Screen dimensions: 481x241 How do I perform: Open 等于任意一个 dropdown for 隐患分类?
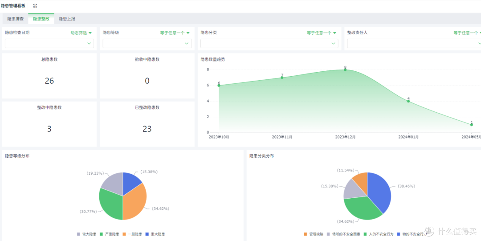pyautogui.click(x=322, y=33)
